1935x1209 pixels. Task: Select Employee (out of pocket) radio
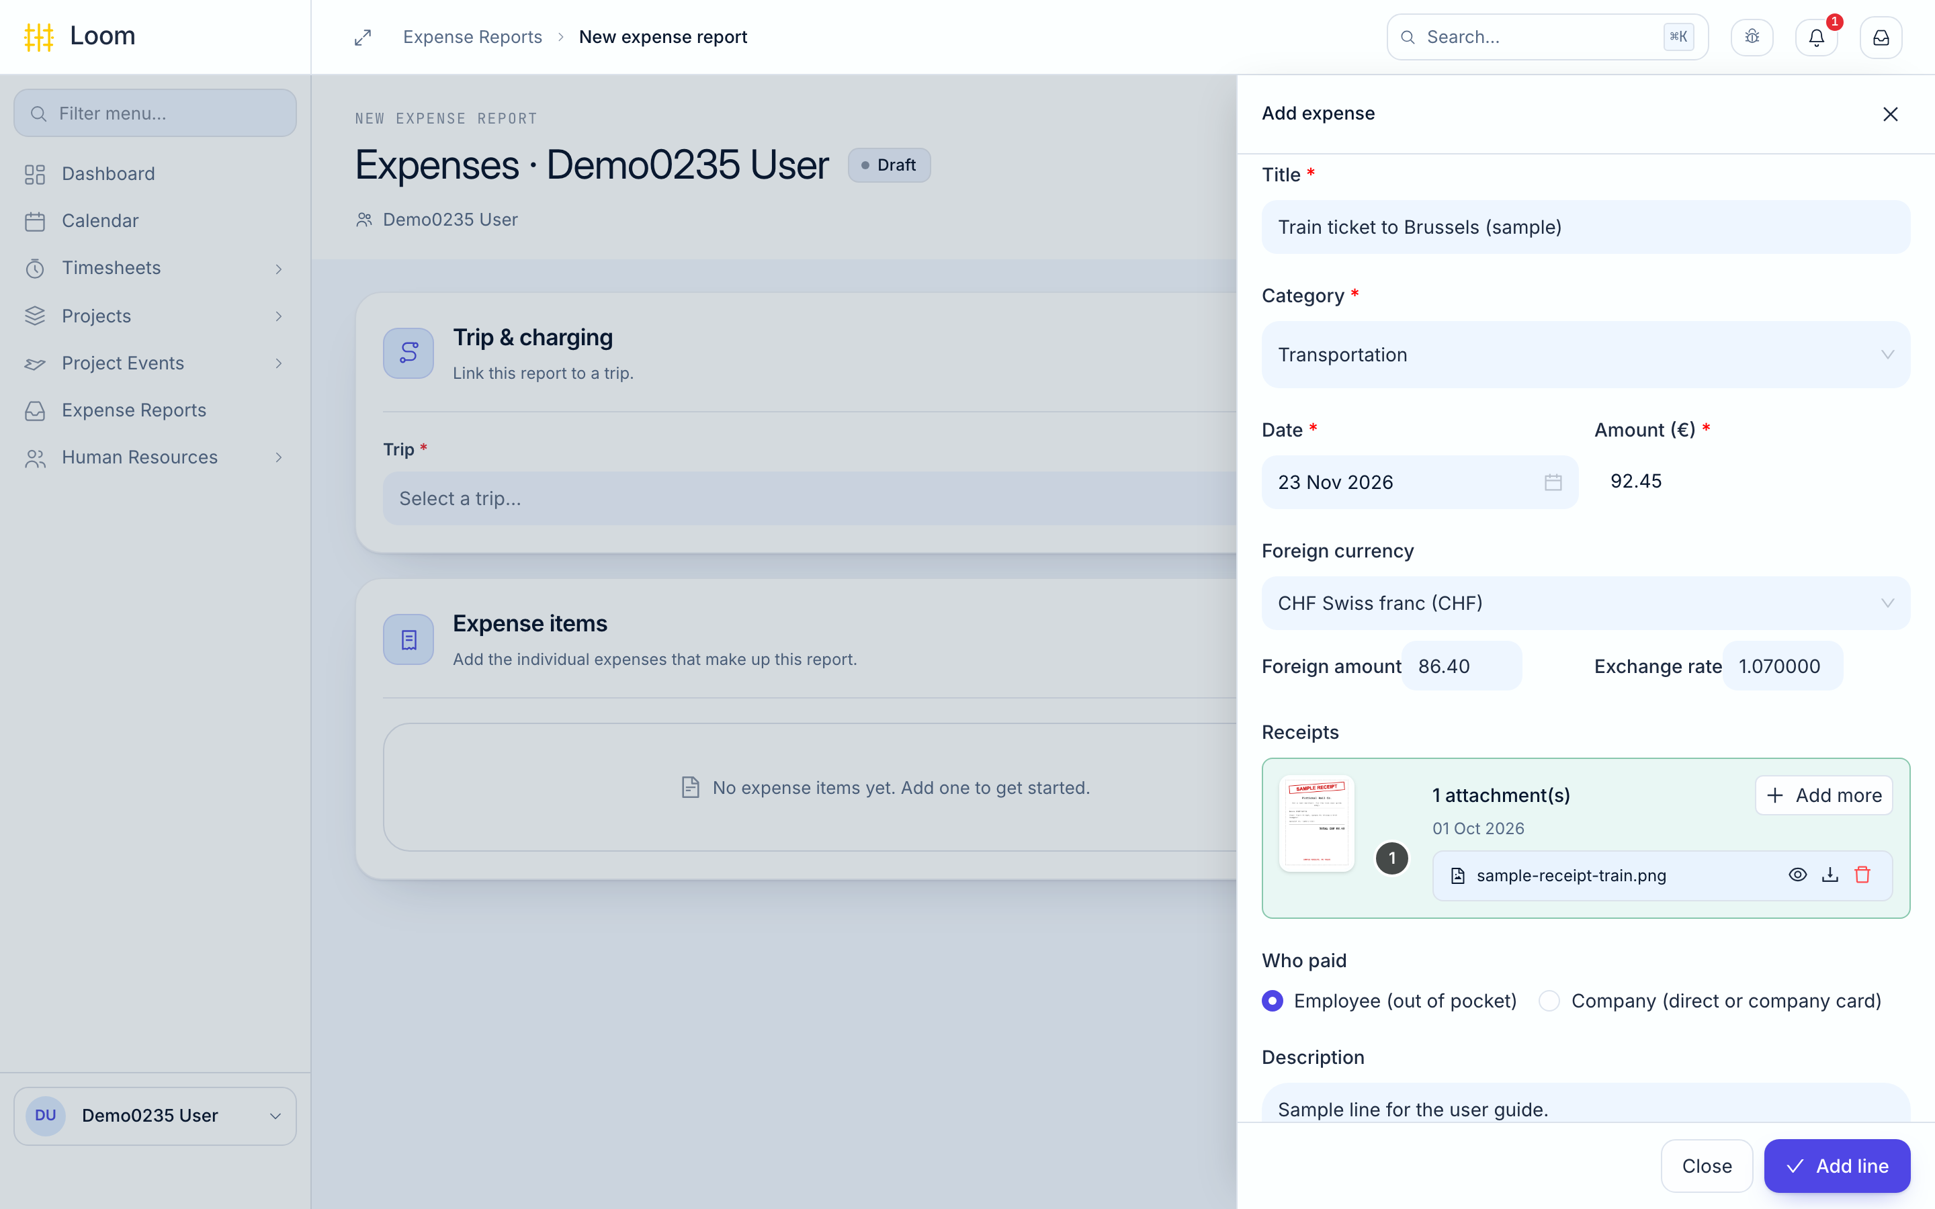point(1272,1001)
